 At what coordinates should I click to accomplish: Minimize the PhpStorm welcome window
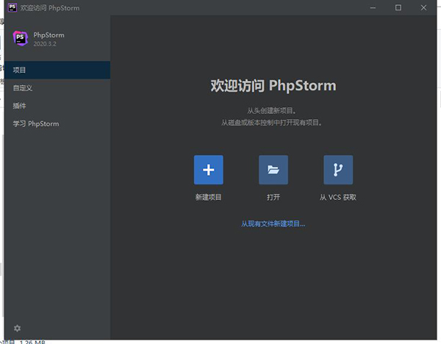pyautogui.click(x=373, y=7)
